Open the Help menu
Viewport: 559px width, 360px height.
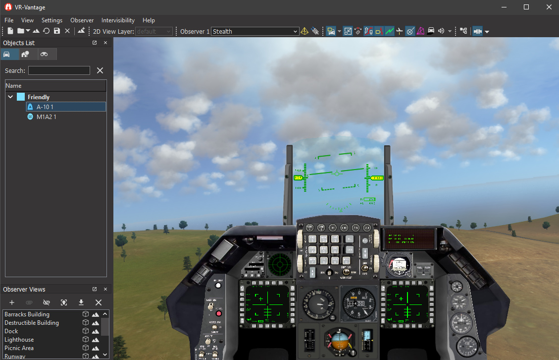point(149,20)
